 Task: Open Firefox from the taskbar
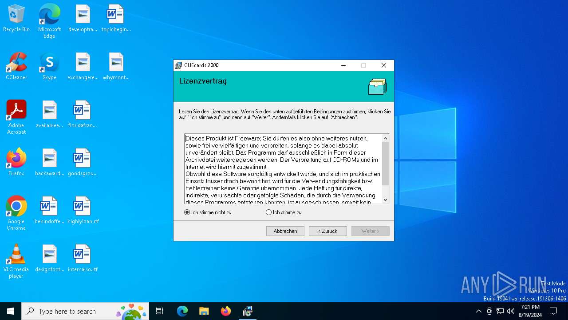click(x=225, y=311)
